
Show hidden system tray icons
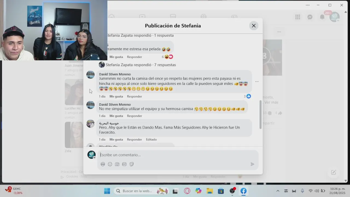coord(278,191)
